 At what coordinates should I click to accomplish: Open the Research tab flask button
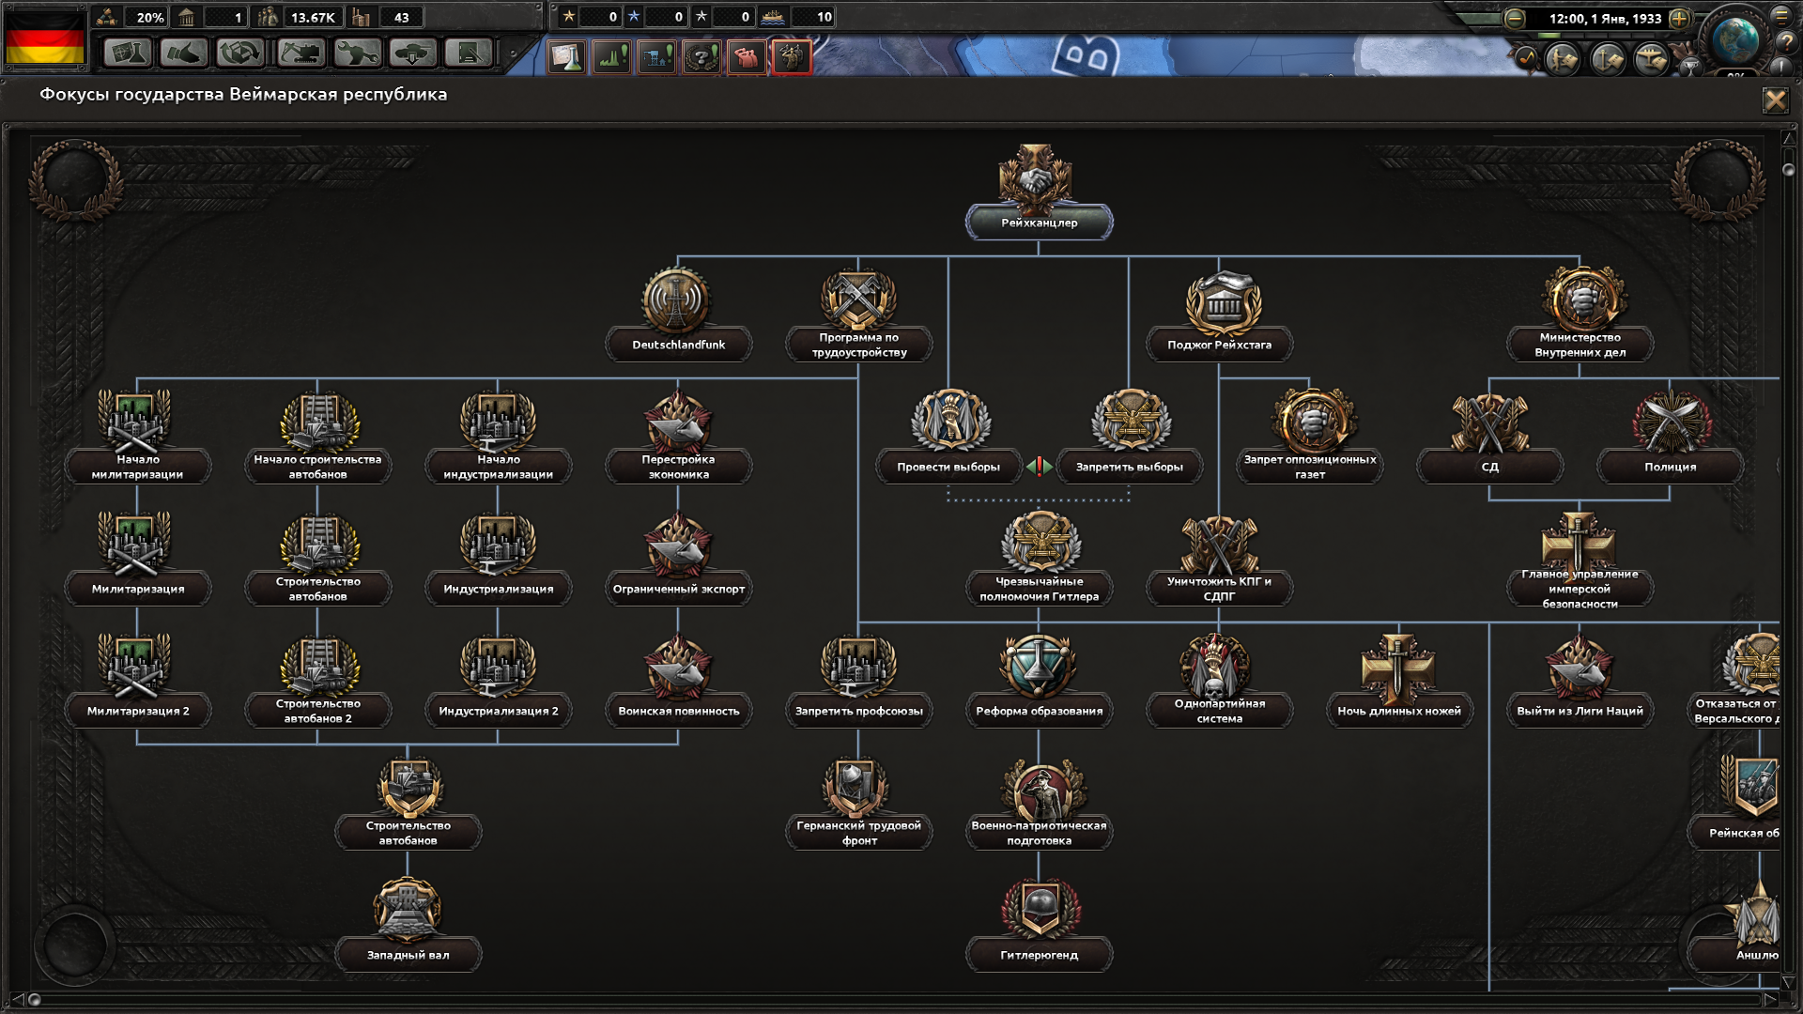pos(128,54)
